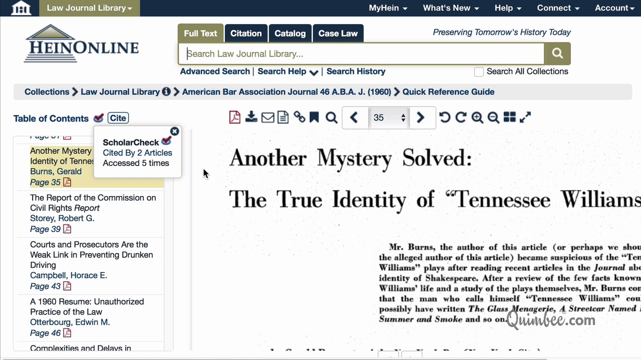Expand viewer to full screen
The height and width of the screenshot is (360, 641).
(x=525, y=117)
